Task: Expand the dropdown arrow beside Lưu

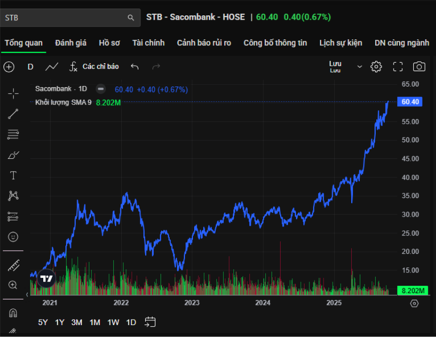Action: (x=359, y=67)
